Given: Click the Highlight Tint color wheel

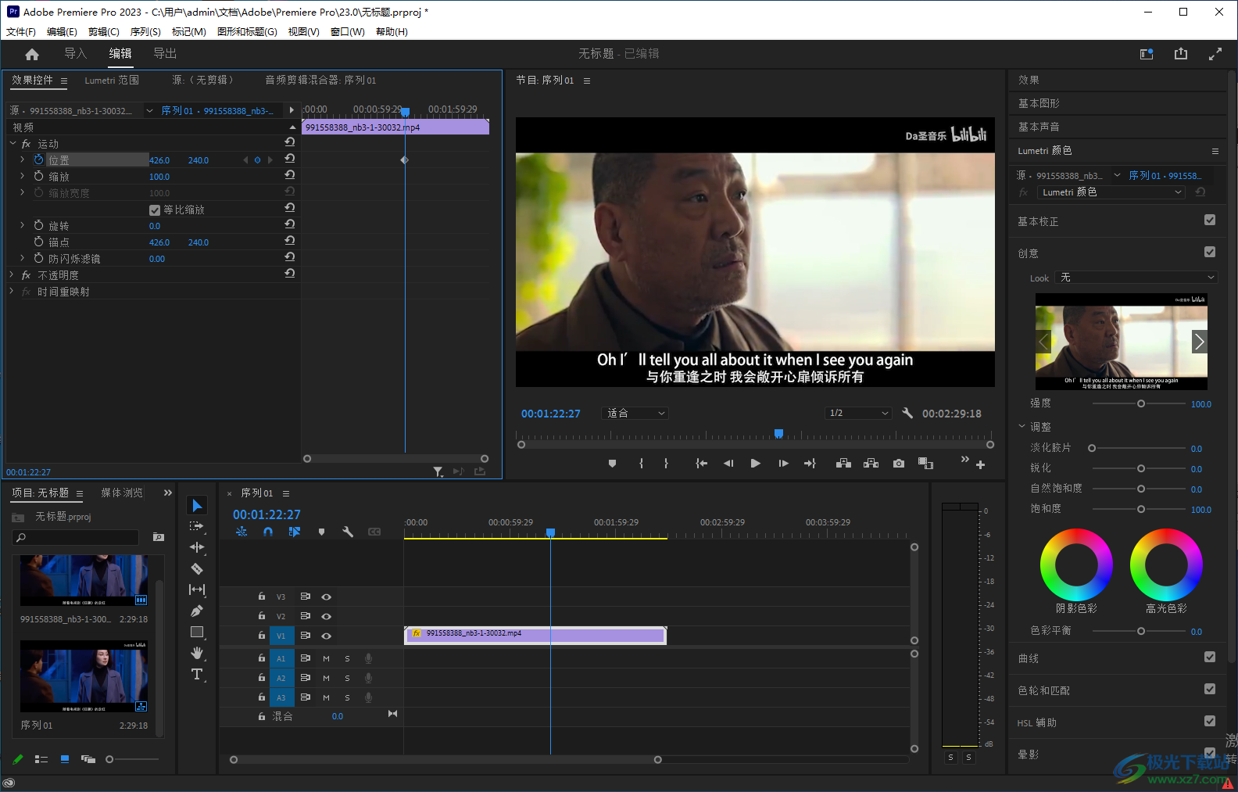Looking at the screenshot, I should [x=1166, y=564].
